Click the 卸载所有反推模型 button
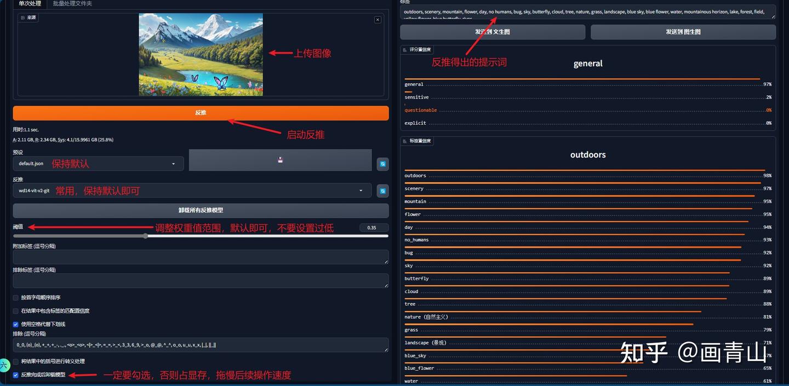This screenshot has height=386, width=789. coord(200,211)
